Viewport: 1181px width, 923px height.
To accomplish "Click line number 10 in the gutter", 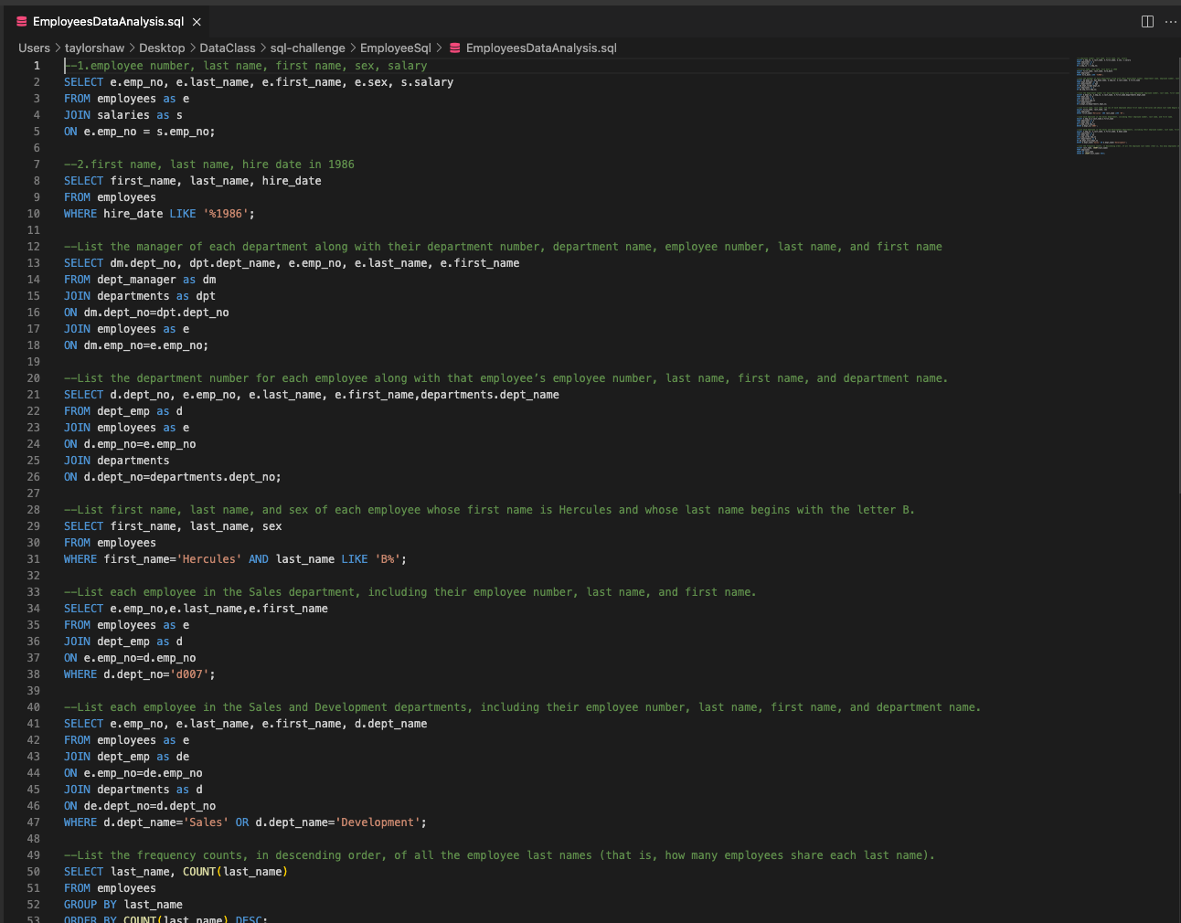I will click(x=34, y=213).
